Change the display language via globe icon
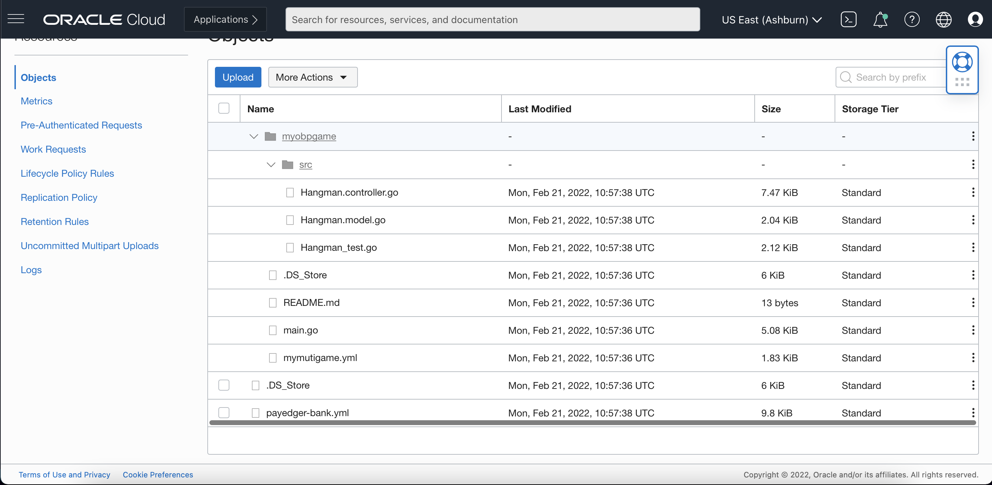Image resolution: width=992 pixels, height=485 pixels. pyautogui.click(x=944, y=19)
